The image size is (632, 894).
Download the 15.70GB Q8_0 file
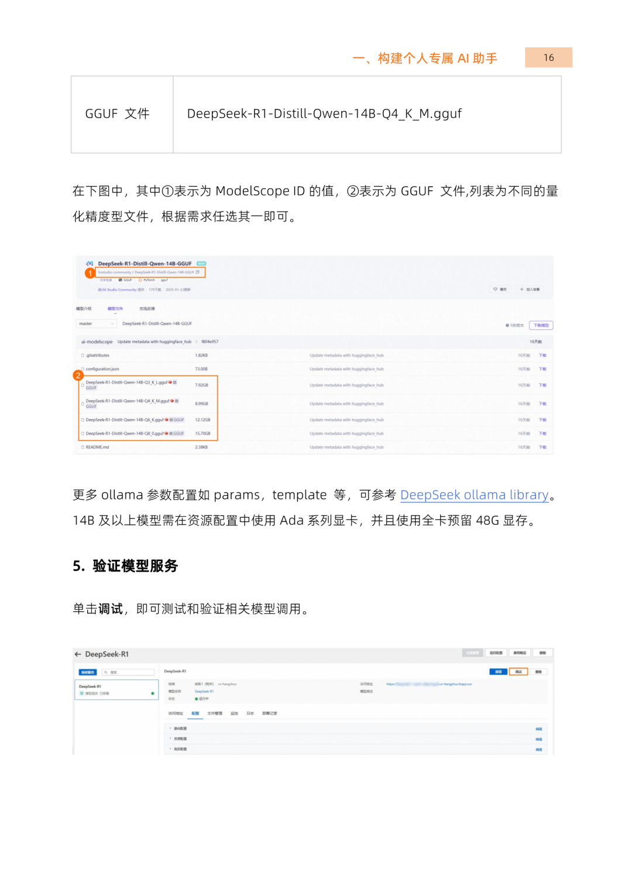(x=542, y=434)
